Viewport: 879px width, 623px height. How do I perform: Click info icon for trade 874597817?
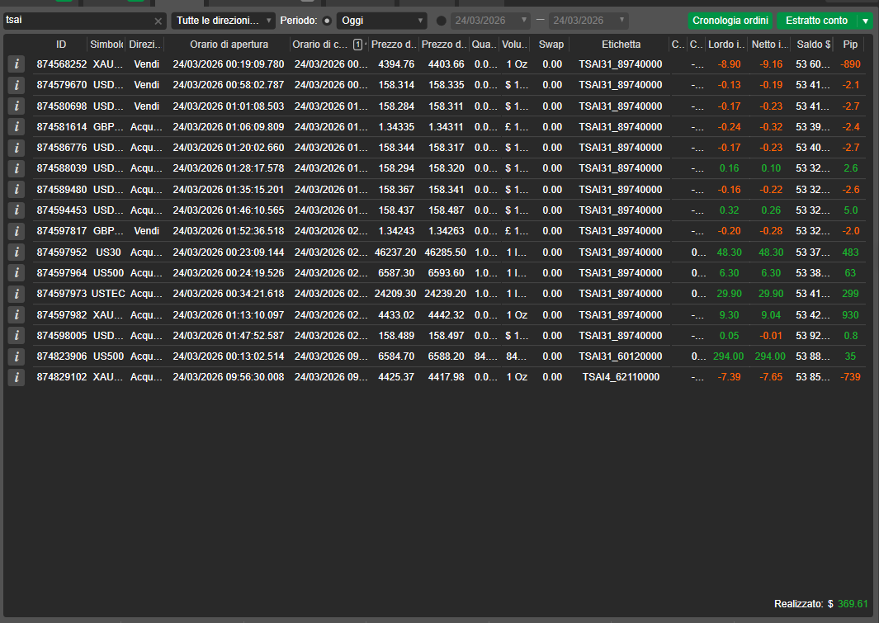point(16,230)
